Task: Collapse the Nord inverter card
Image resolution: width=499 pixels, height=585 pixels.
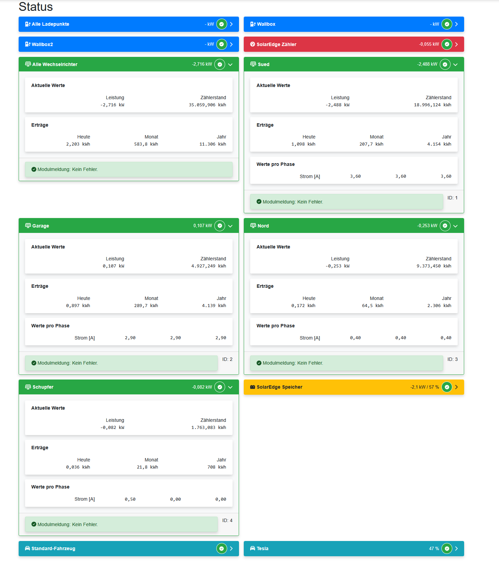Action: tap(456, 226)
